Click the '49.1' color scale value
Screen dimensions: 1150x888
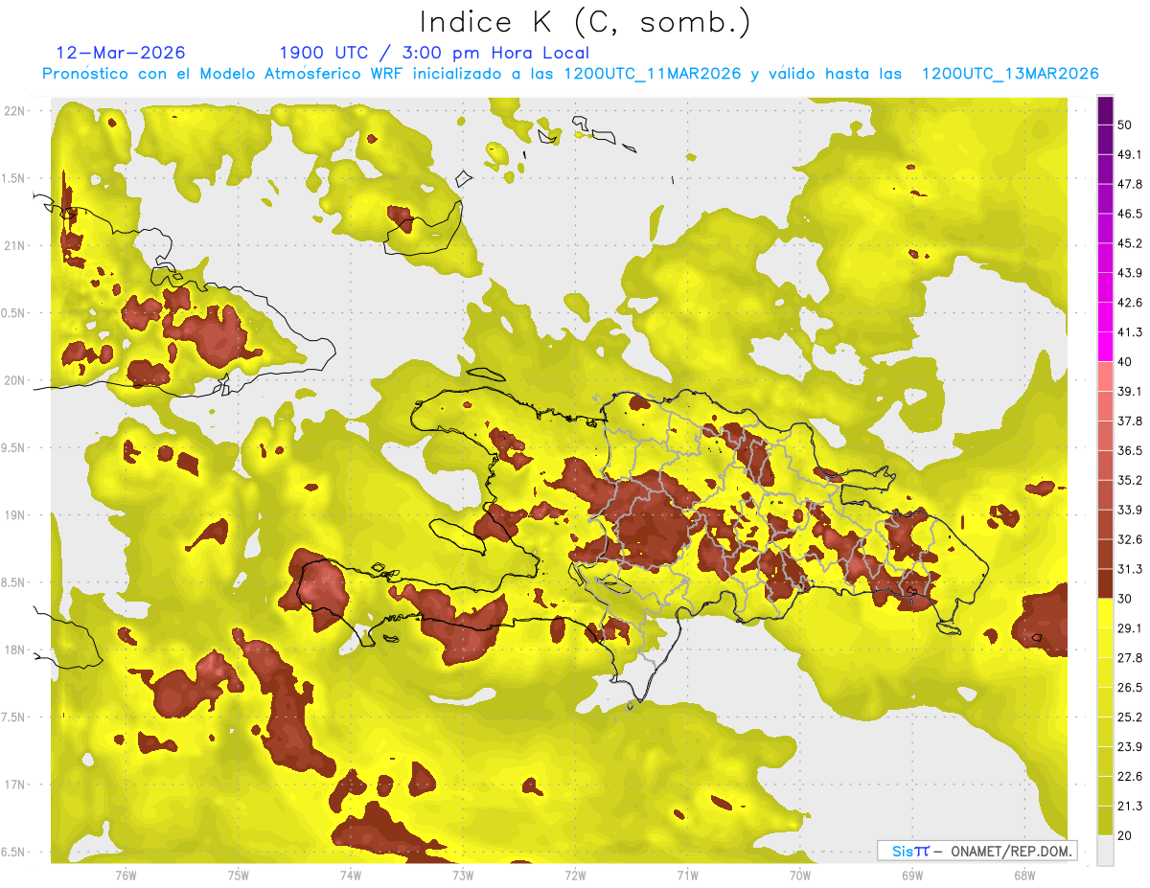1130,155
